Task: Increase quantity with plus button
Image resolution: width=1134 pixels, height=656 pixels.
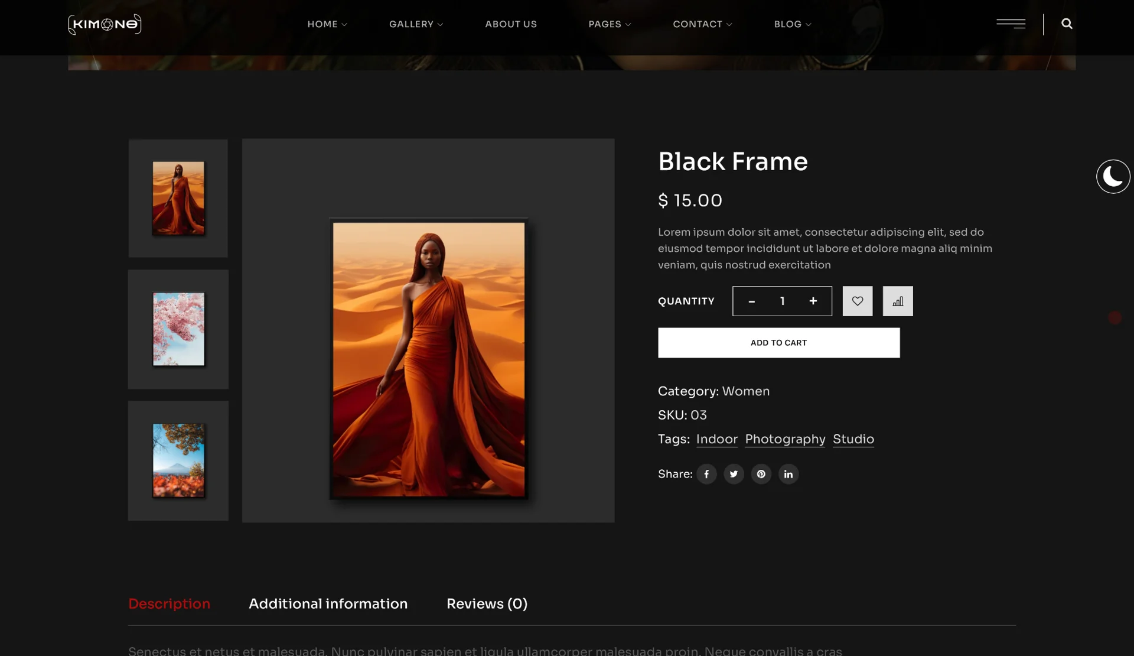Action: tap(813, 301)
